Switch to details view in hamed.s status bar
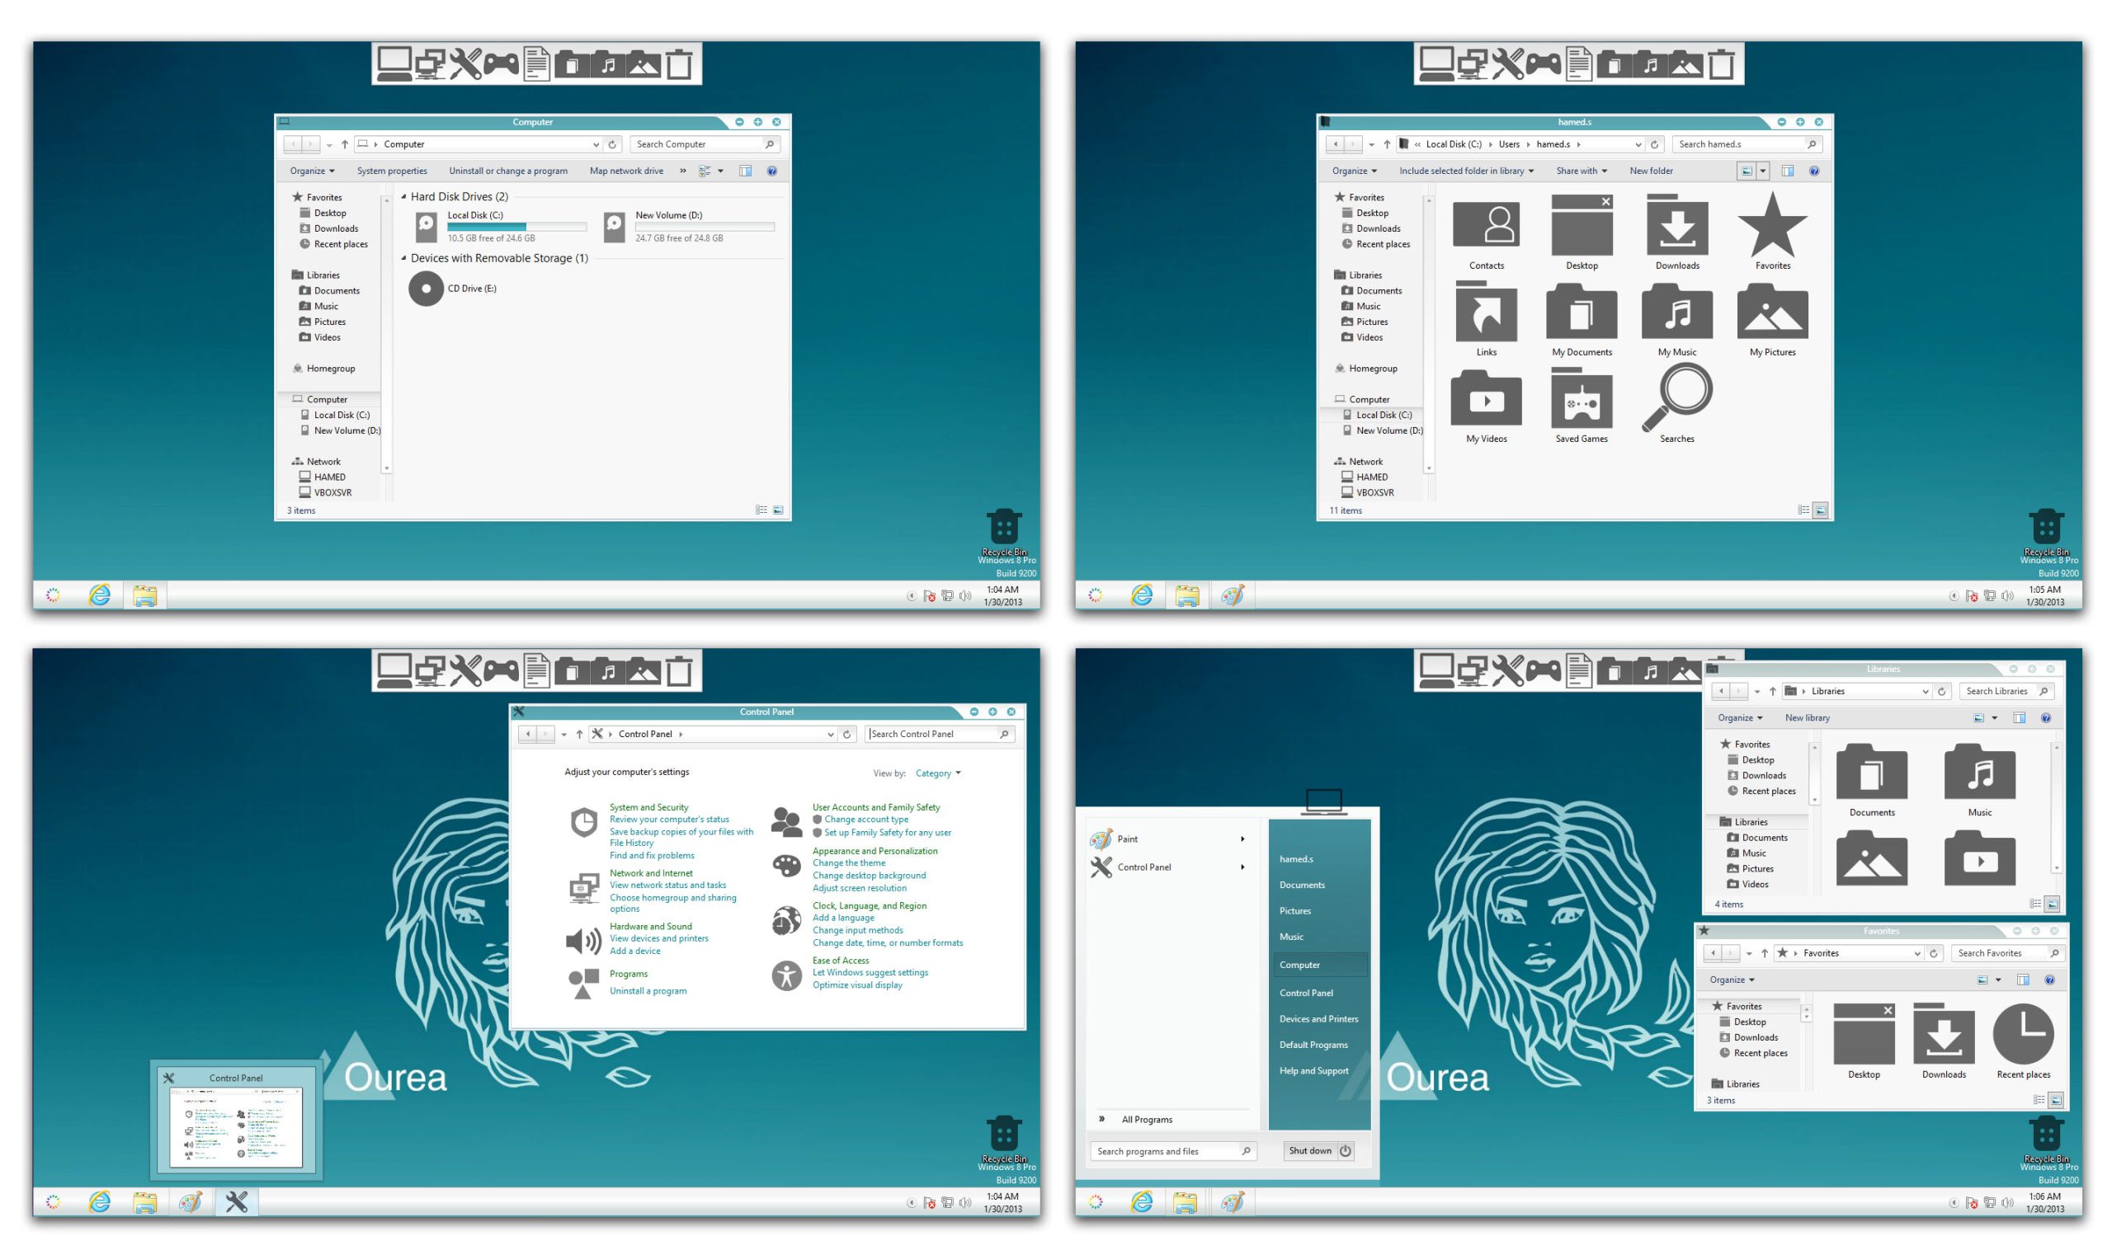 coord(1803,510)
